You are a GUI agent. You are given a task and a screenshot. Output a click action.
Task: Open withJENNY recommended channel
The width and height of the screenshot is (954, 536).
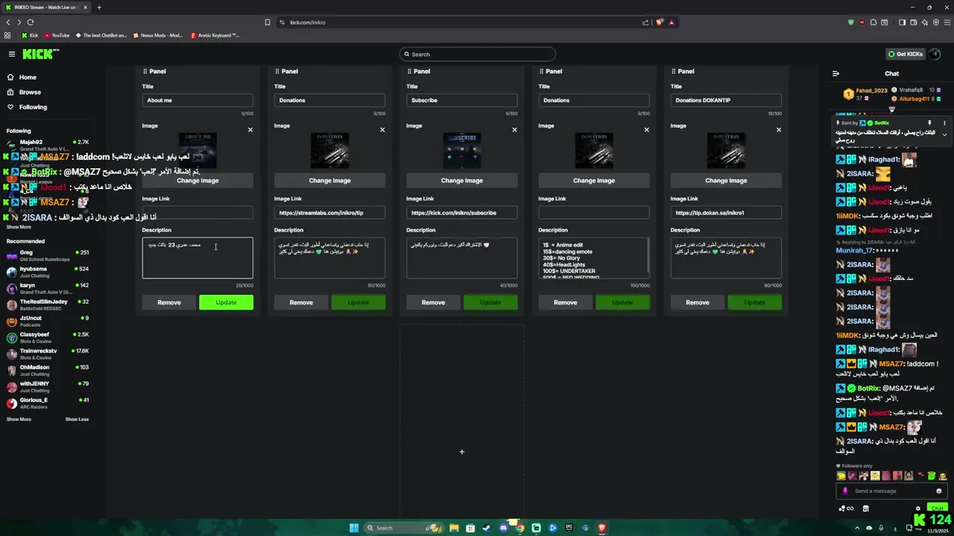coord(48,386)
